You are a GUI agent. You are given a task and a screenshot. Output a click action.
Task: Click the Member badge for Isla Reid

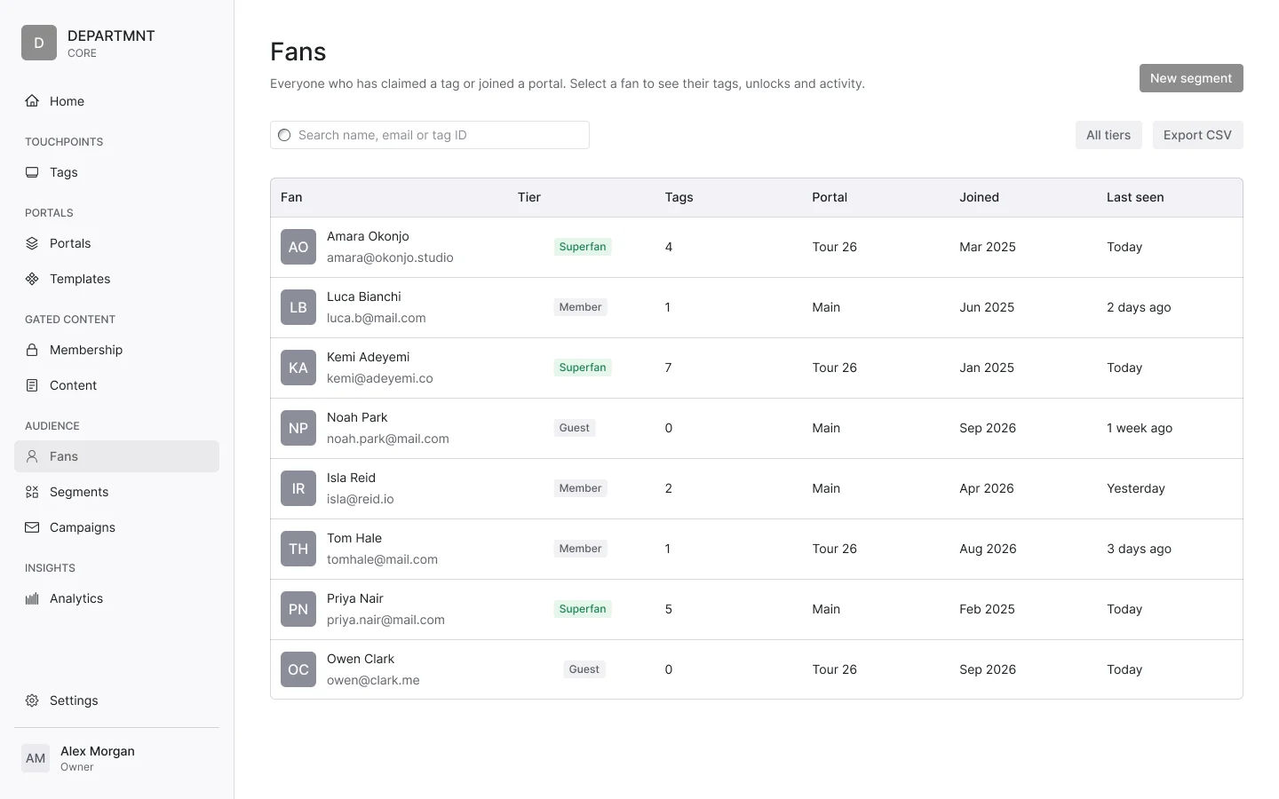[x=581, y=488]
